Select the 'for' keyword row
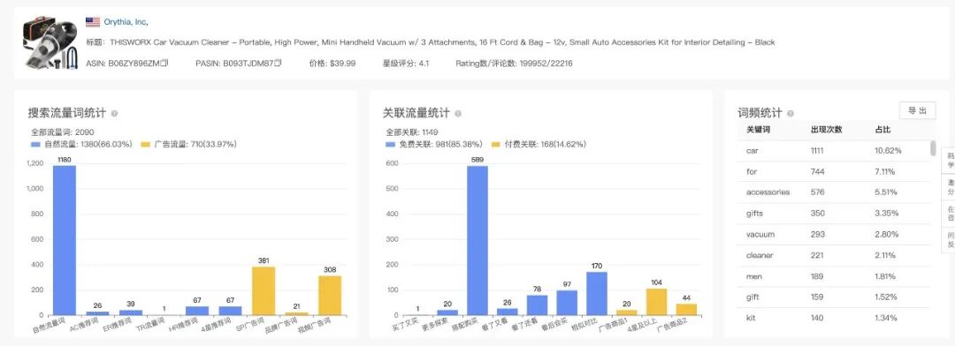Viewport: 955px width, 346px height. (833, 171)
